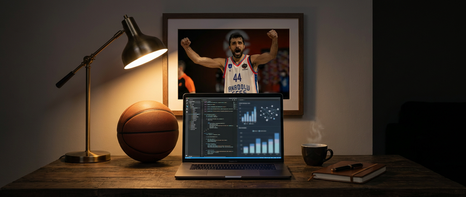466x197 pixels.
Task: Open the blue Source Control icon in the activity bar
Action: tap(187, 106)
